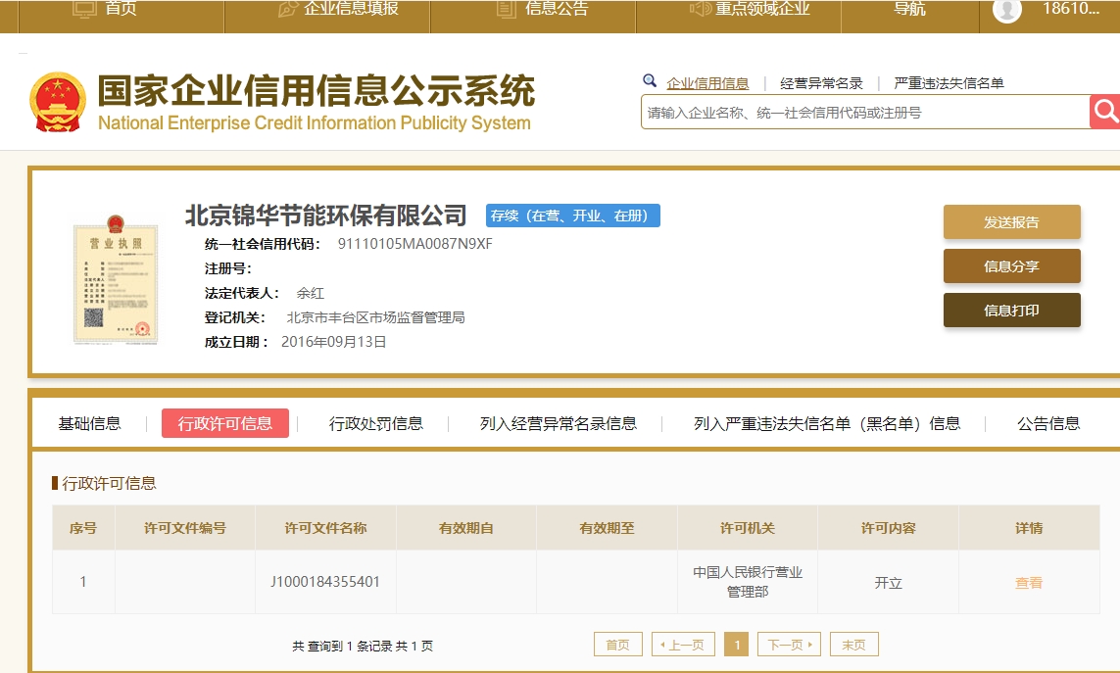Select the 严重违法失信名单 search category
The height and width of the screenshot is (673, 1120).
(x=949, y=83)
